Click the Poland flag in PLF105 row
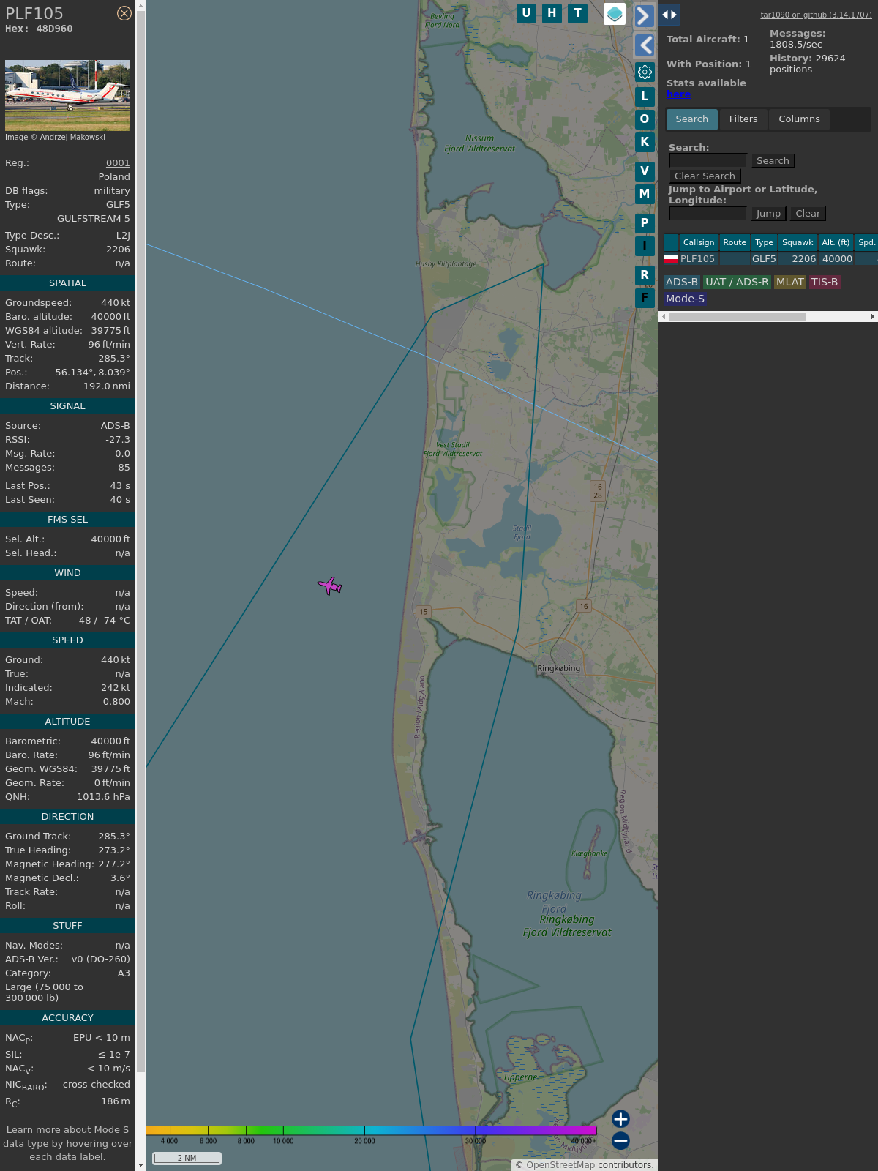 (x=671, y=259)
